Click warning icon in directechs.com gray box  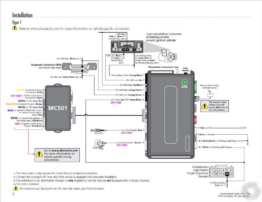coord(39,154)
